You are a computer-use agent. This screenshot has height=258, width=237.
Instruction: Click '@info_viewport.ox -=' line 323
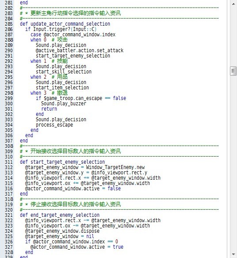(x=88, y=226)
